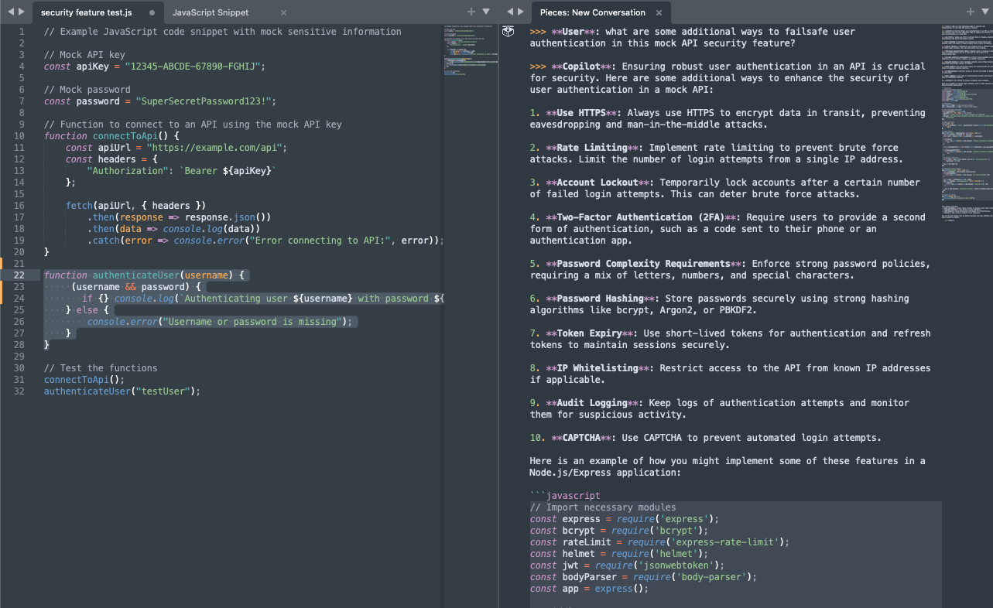Open left pane tab list dropdown
The width and height of the screenshot is (993, 608).
tap(486, 12)
